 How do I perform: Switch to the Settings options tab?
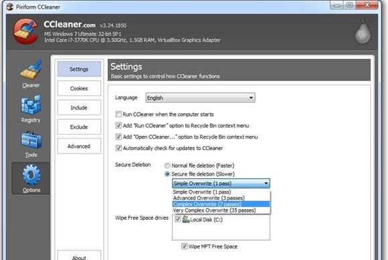tap(79, 69)
